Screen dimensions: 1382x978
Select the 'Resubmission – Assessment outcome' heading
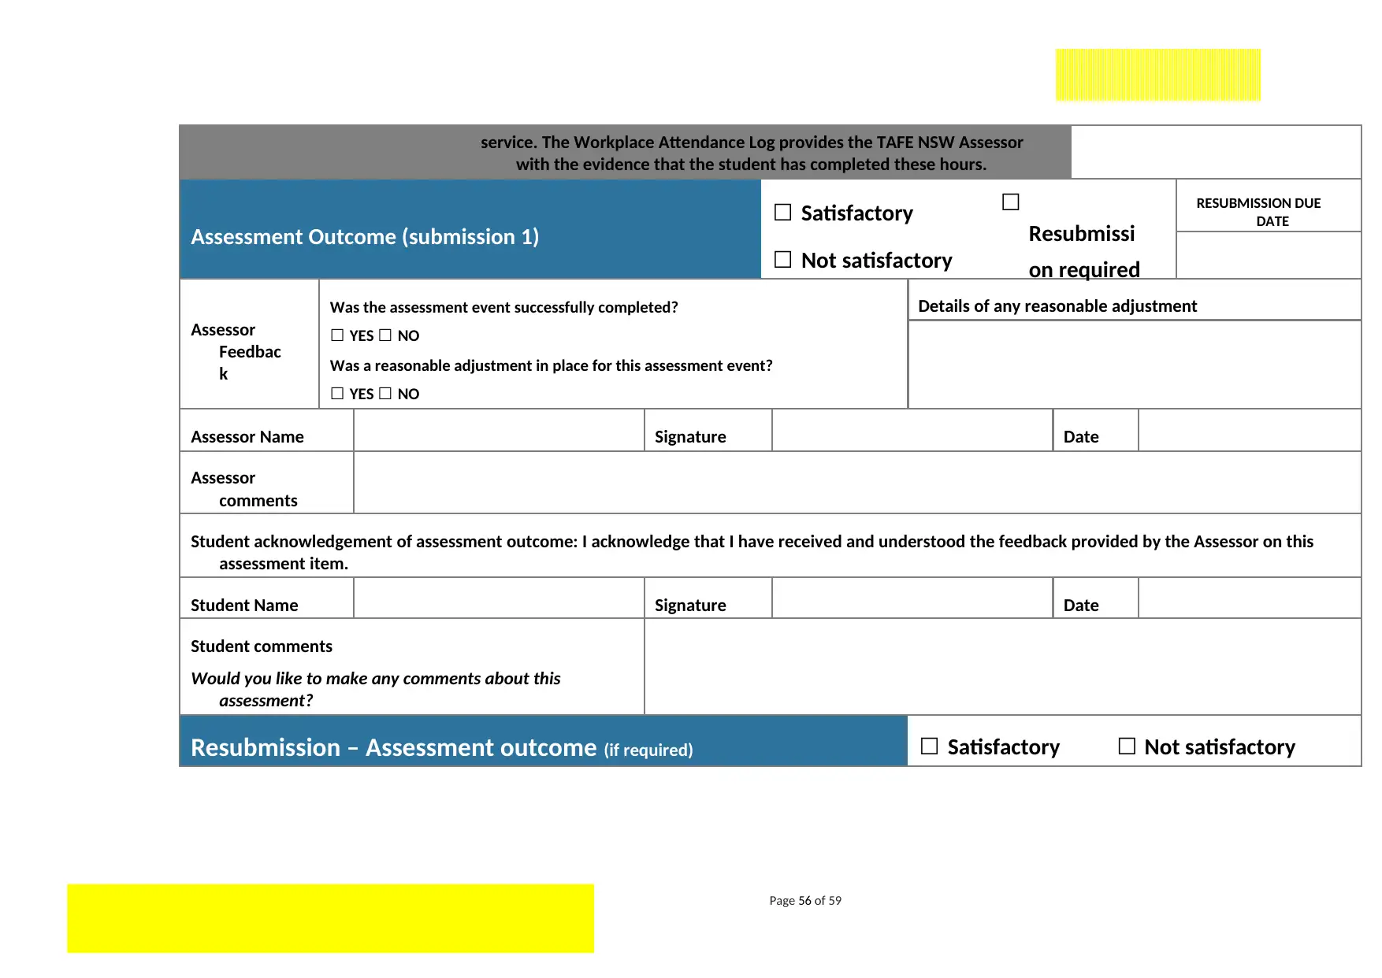(442, 747)
